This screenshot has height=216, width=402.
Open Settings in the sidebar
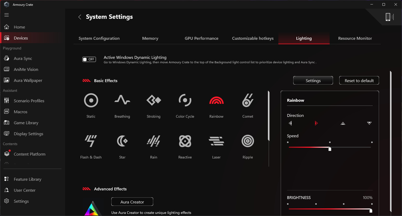(x=32, y=201)
